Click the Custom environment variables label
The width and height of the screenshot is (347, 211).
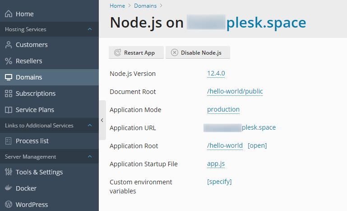(x=141, y=187)
